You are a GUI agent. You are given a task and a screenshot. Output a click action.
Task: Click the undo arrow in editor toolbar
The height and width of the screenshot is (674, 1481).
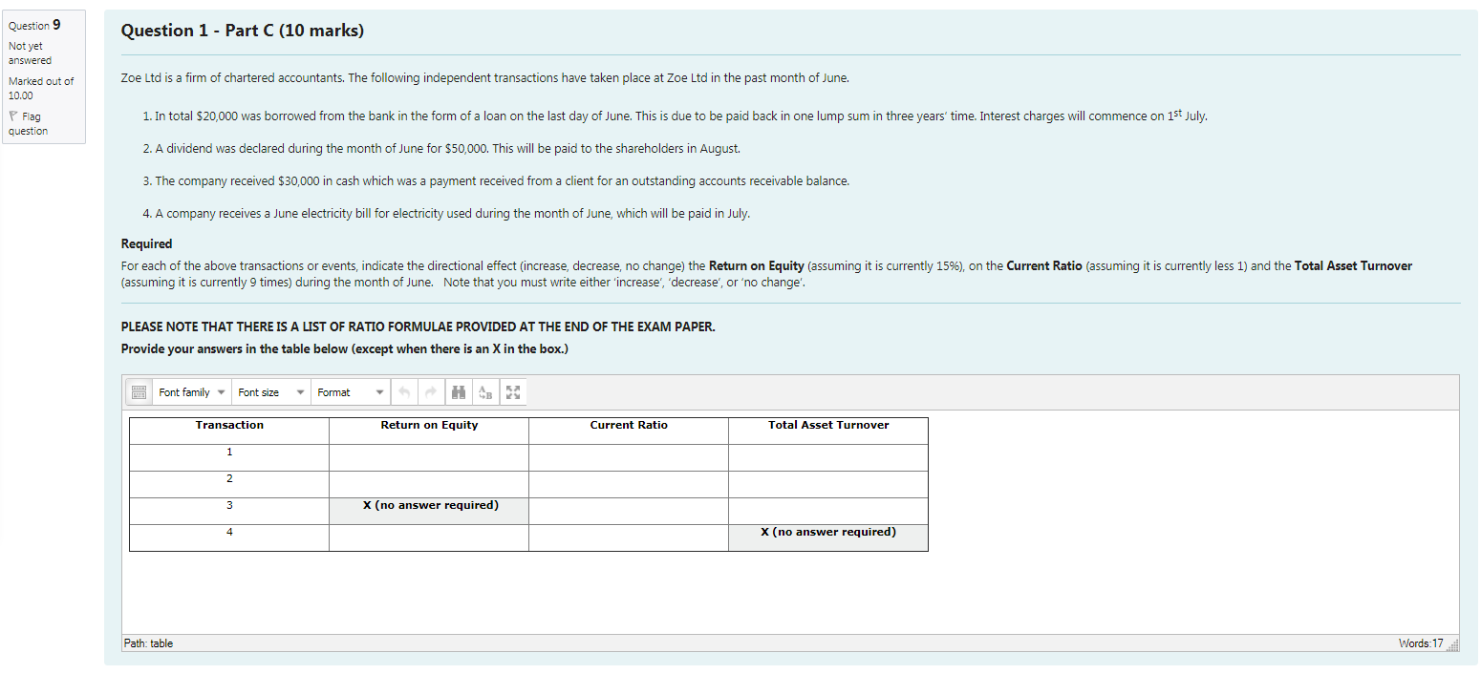coord(404,392)
